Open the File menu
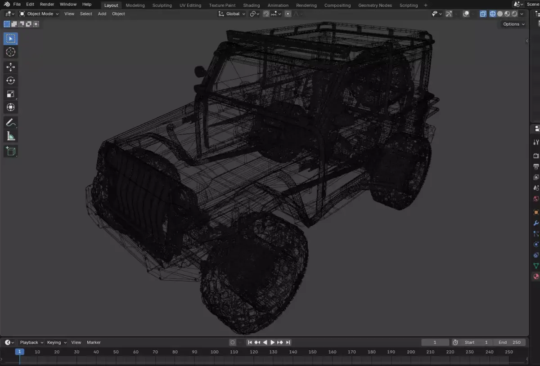Screen dimensions: 540x366 17,4
